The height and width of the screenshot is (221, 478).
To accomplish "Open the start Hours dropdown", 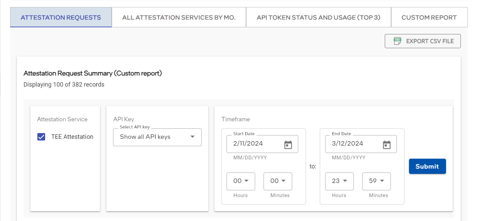I will (x=241, y=181).
